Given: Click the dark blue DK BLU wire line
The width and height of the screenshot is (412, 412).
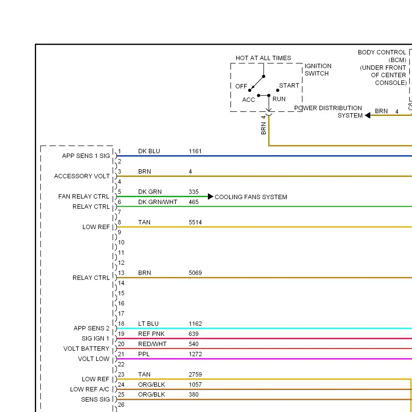Looking at the screenshot, I should [x=264, y=156].
